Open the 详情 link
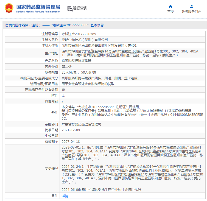The image size is (207, 201). [65, 196]
